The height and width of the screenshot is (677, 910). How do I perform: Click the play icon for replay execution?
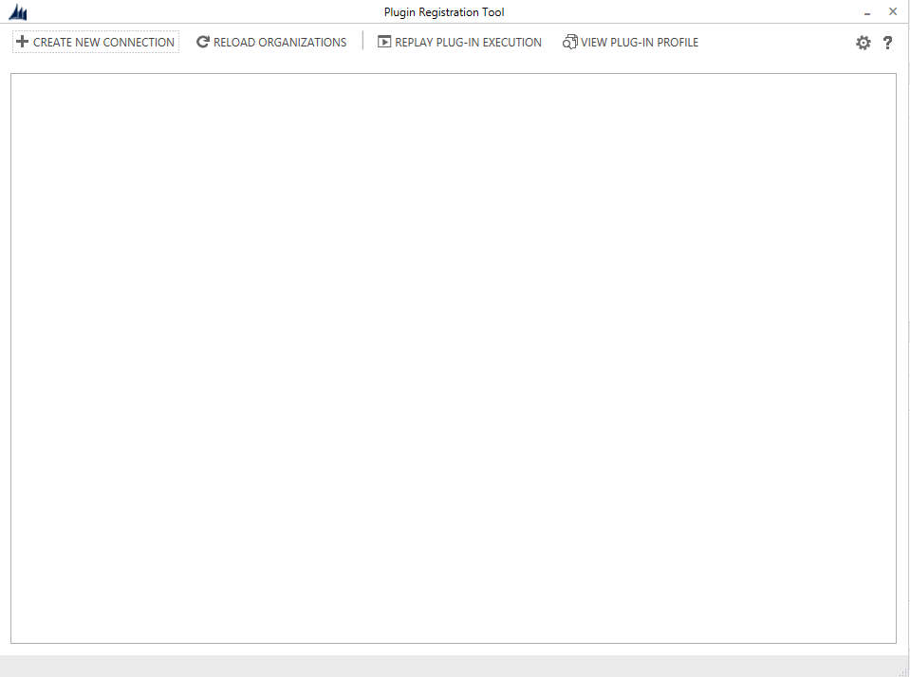[384, 42]
